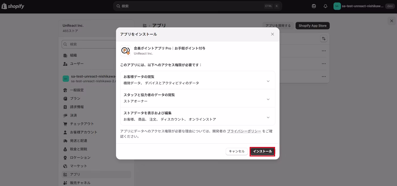Open 税金と関税 in settings sidebar
Viewport: 397px width, 186px height.
[96, 149]
